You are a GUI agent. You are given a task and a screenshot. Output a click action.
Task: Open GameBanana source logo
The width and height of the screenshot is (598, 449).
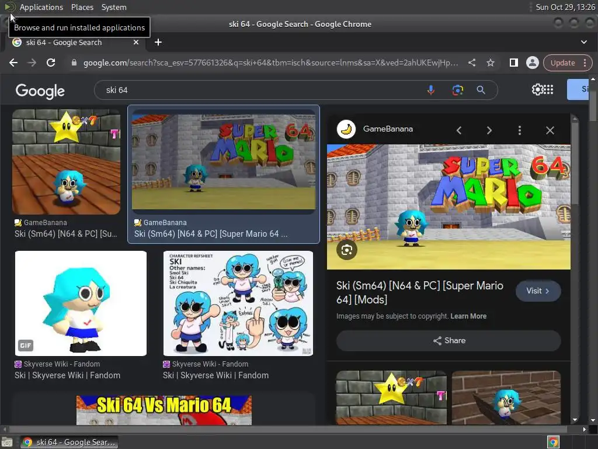(x=346, y=129)
